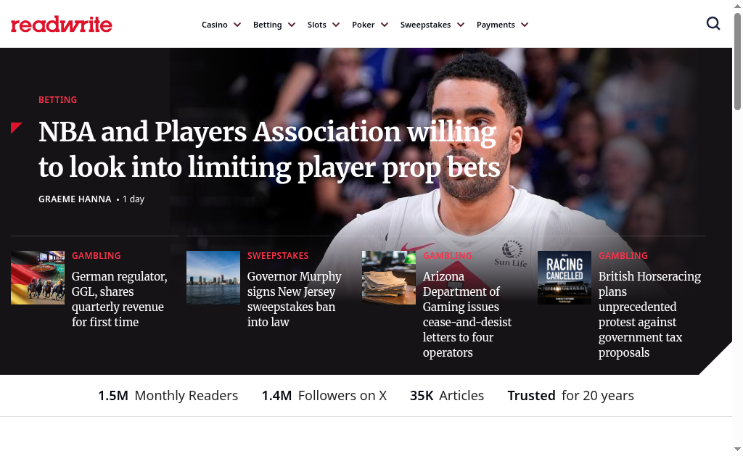This screenshot has height=456, width=743.
Task: Read Arizona Department of Gaming article
Action: point(467,314)
